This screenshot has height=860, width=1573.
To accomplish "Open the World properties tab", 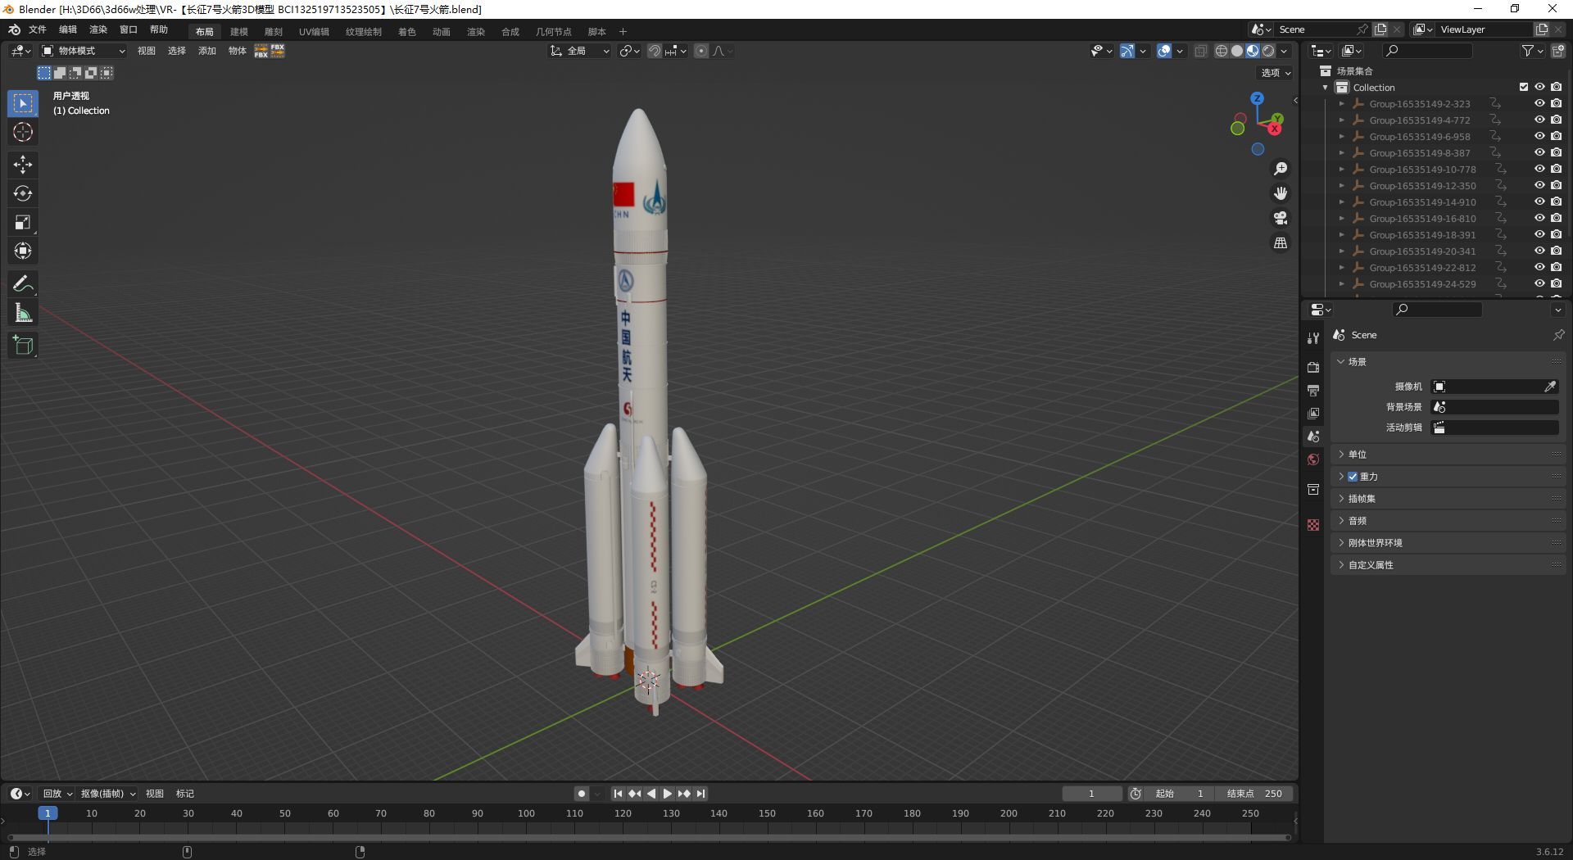I will tap(1313, 459).
